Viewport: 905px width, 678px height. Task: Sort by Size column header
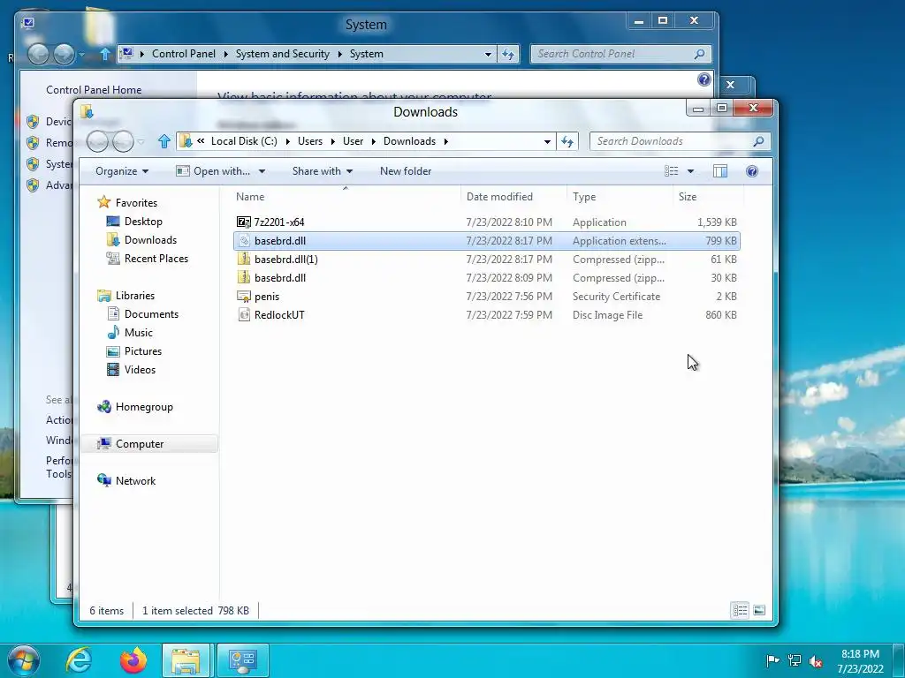708,197
